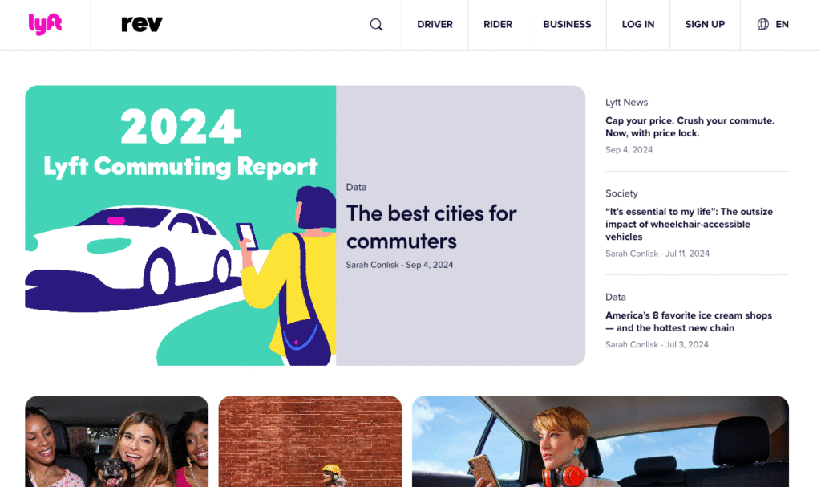Click the pink Lyft logo
The width and height of the screenshot is (821, 487).
coord(45,24)
